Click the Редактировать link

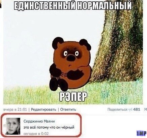point(43,109)
